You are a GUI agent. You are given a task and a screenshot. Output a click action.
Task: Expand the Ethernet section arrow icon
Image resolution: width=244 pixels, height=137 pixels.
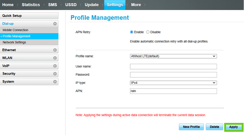click(x=55, y=50)
